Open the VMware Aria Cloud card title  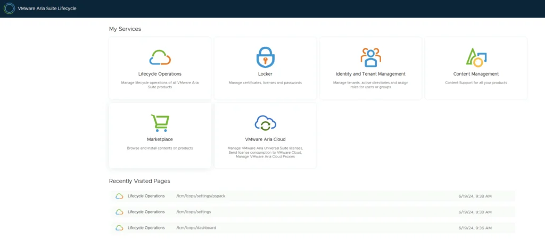265,139
